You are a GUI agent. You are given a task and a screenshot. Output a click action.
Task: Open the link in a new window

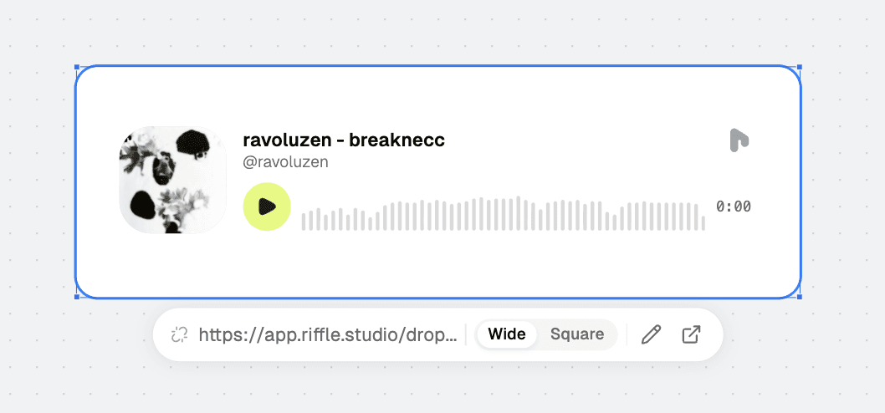tap(692, 334)
